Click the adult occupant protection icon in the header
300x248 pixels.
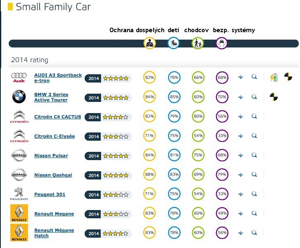click(149, 43)
